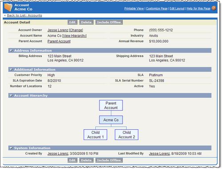Collapse the Address Information section

(x=11, y=50)
